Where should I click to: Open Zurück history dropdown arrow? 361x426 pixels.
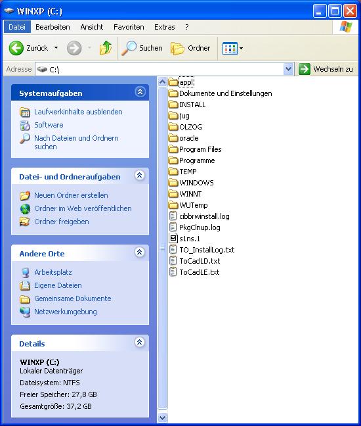56,48
